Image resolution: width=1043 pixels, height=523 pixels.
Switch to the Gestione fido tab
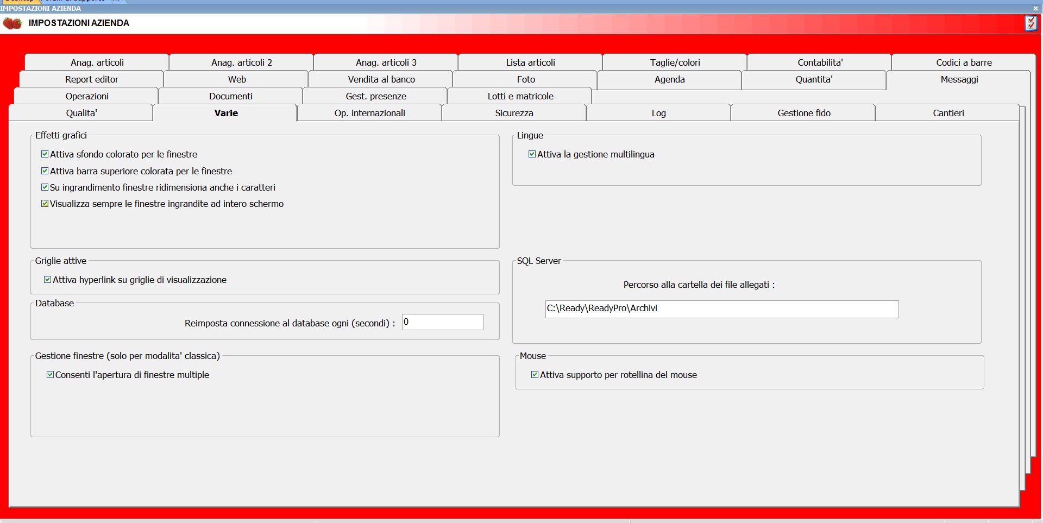804,113
